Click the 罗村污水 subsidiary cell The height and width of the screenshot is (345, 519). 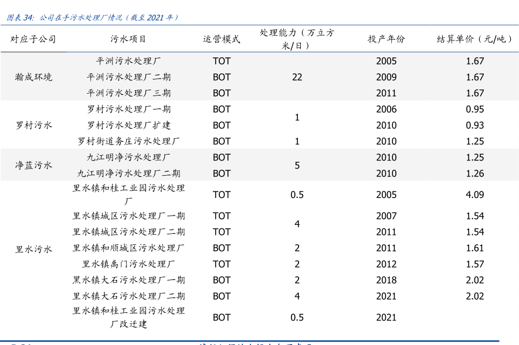tap(33, 125)
